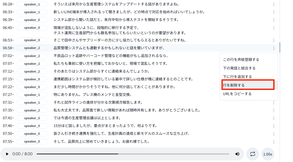Screen dimensions: 293x162
Task: Click 下に行を追加する menu entry
Action: 237,76
